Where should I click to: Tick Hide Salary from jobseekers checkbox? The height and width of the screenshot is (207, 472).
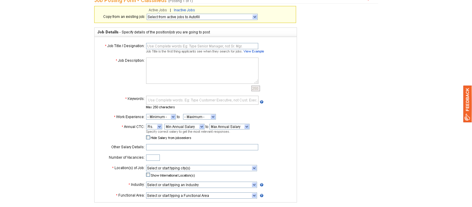click(x=148, y=138)
